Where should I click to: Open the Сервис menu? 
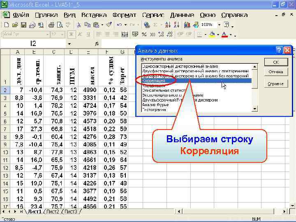click(x=153, y=15)
